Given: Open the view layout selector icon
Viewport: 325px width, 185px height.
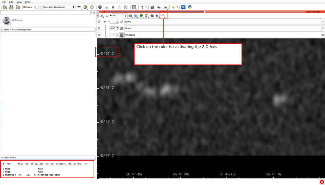Looking at the screenshot, I should pos(134,7).
